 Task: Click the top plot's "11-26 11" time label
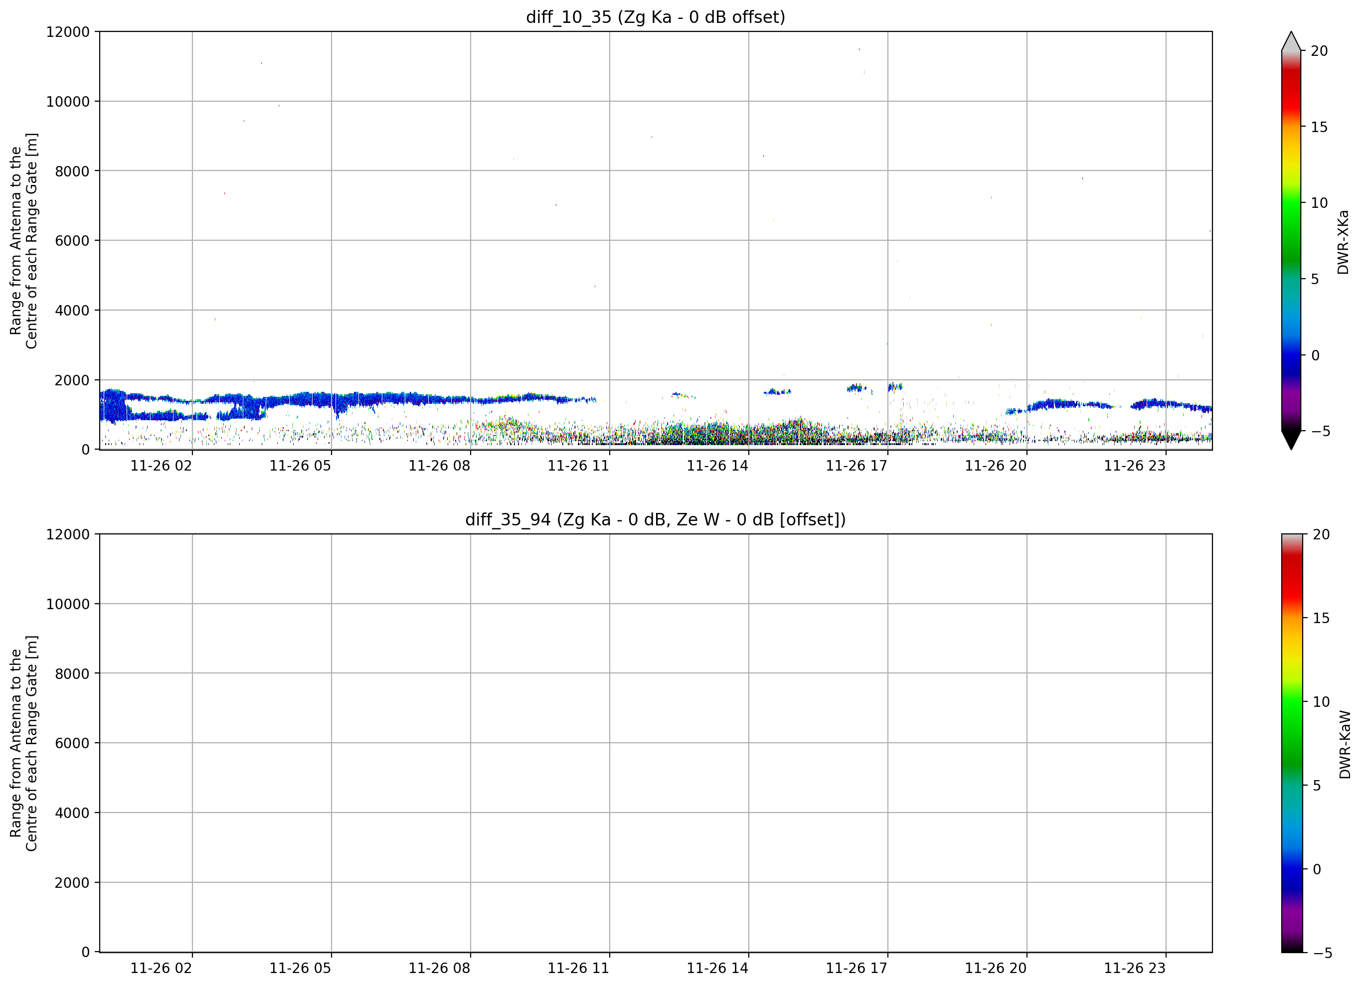click(578, 466)
